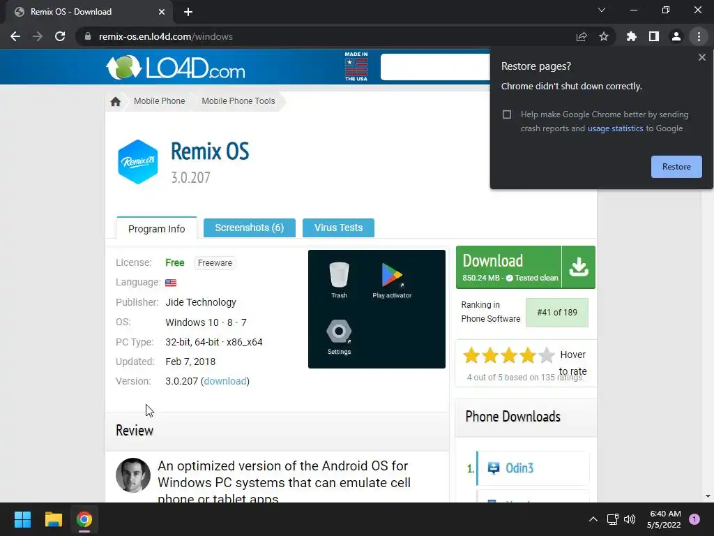This screenshot has height=536, width=714.
Task: Go to home breadcrumb icon
Action: tap(115, 101)
